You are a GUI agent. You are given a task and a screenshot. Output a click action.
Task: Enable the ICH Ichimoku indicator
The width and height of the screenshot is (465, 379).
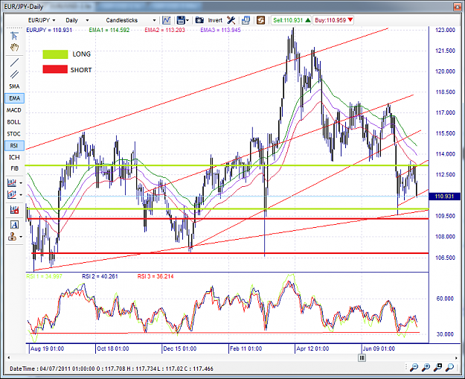point(14,157)
